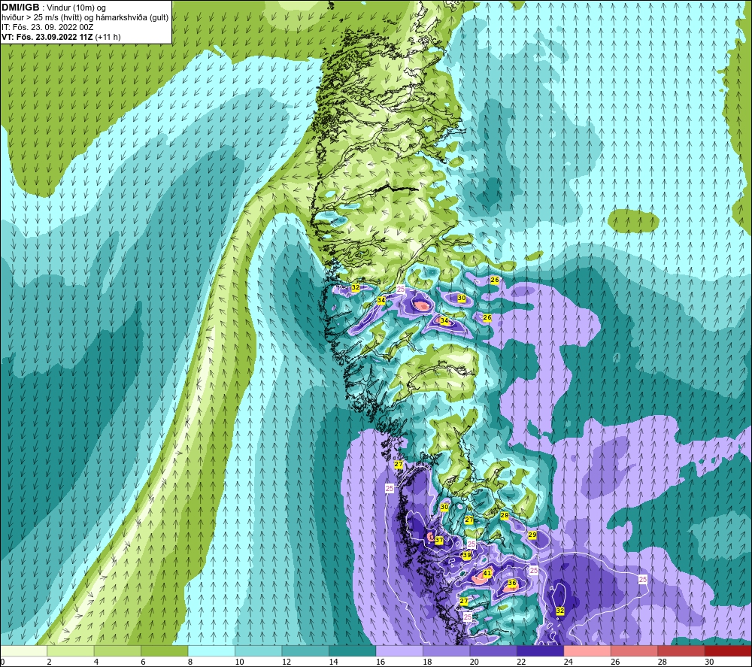Screen dimensions: 752x667
Task: Click the legend scale number 10
Action: tap(239, 662)
